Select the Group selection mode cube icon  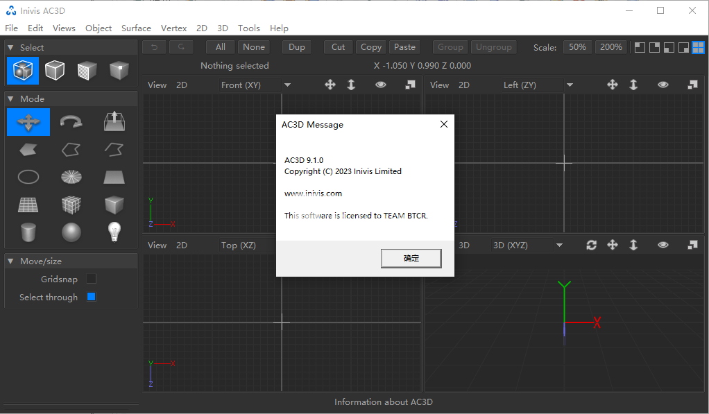tap(23, 71)
